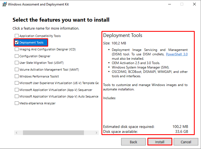Select User State Migration Tool (USMT) checkbox

tap(17, 63)
